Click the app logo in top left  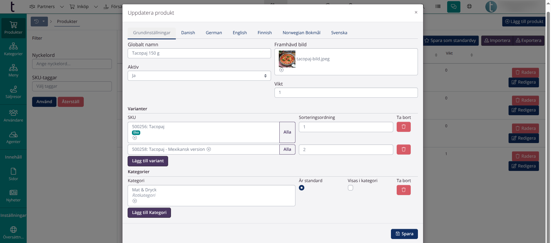12,7
